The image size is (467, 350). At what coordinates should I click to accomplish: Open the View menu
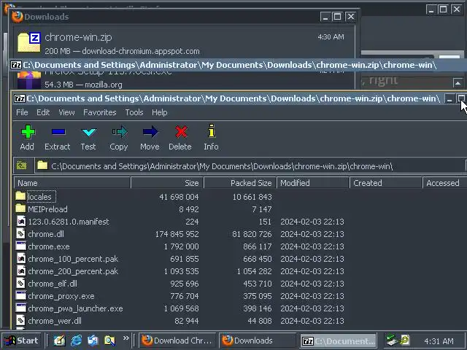tap(66, 112)
